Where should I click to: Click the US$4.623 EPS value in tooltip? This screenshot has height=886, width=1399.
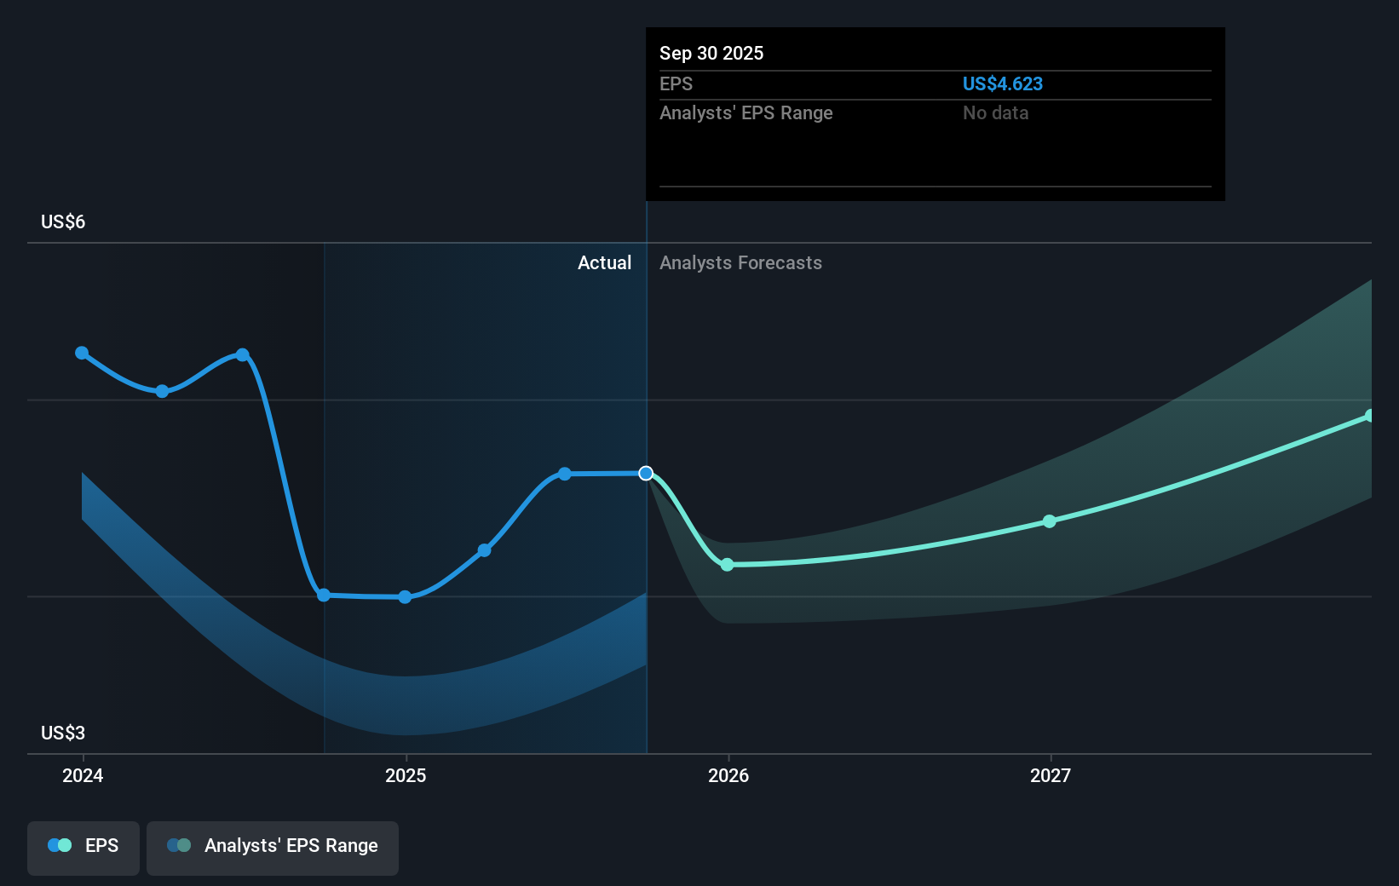pos(1002,84)
